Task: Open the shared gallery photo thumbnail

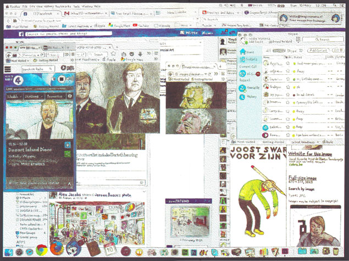Action: point(97,223)
